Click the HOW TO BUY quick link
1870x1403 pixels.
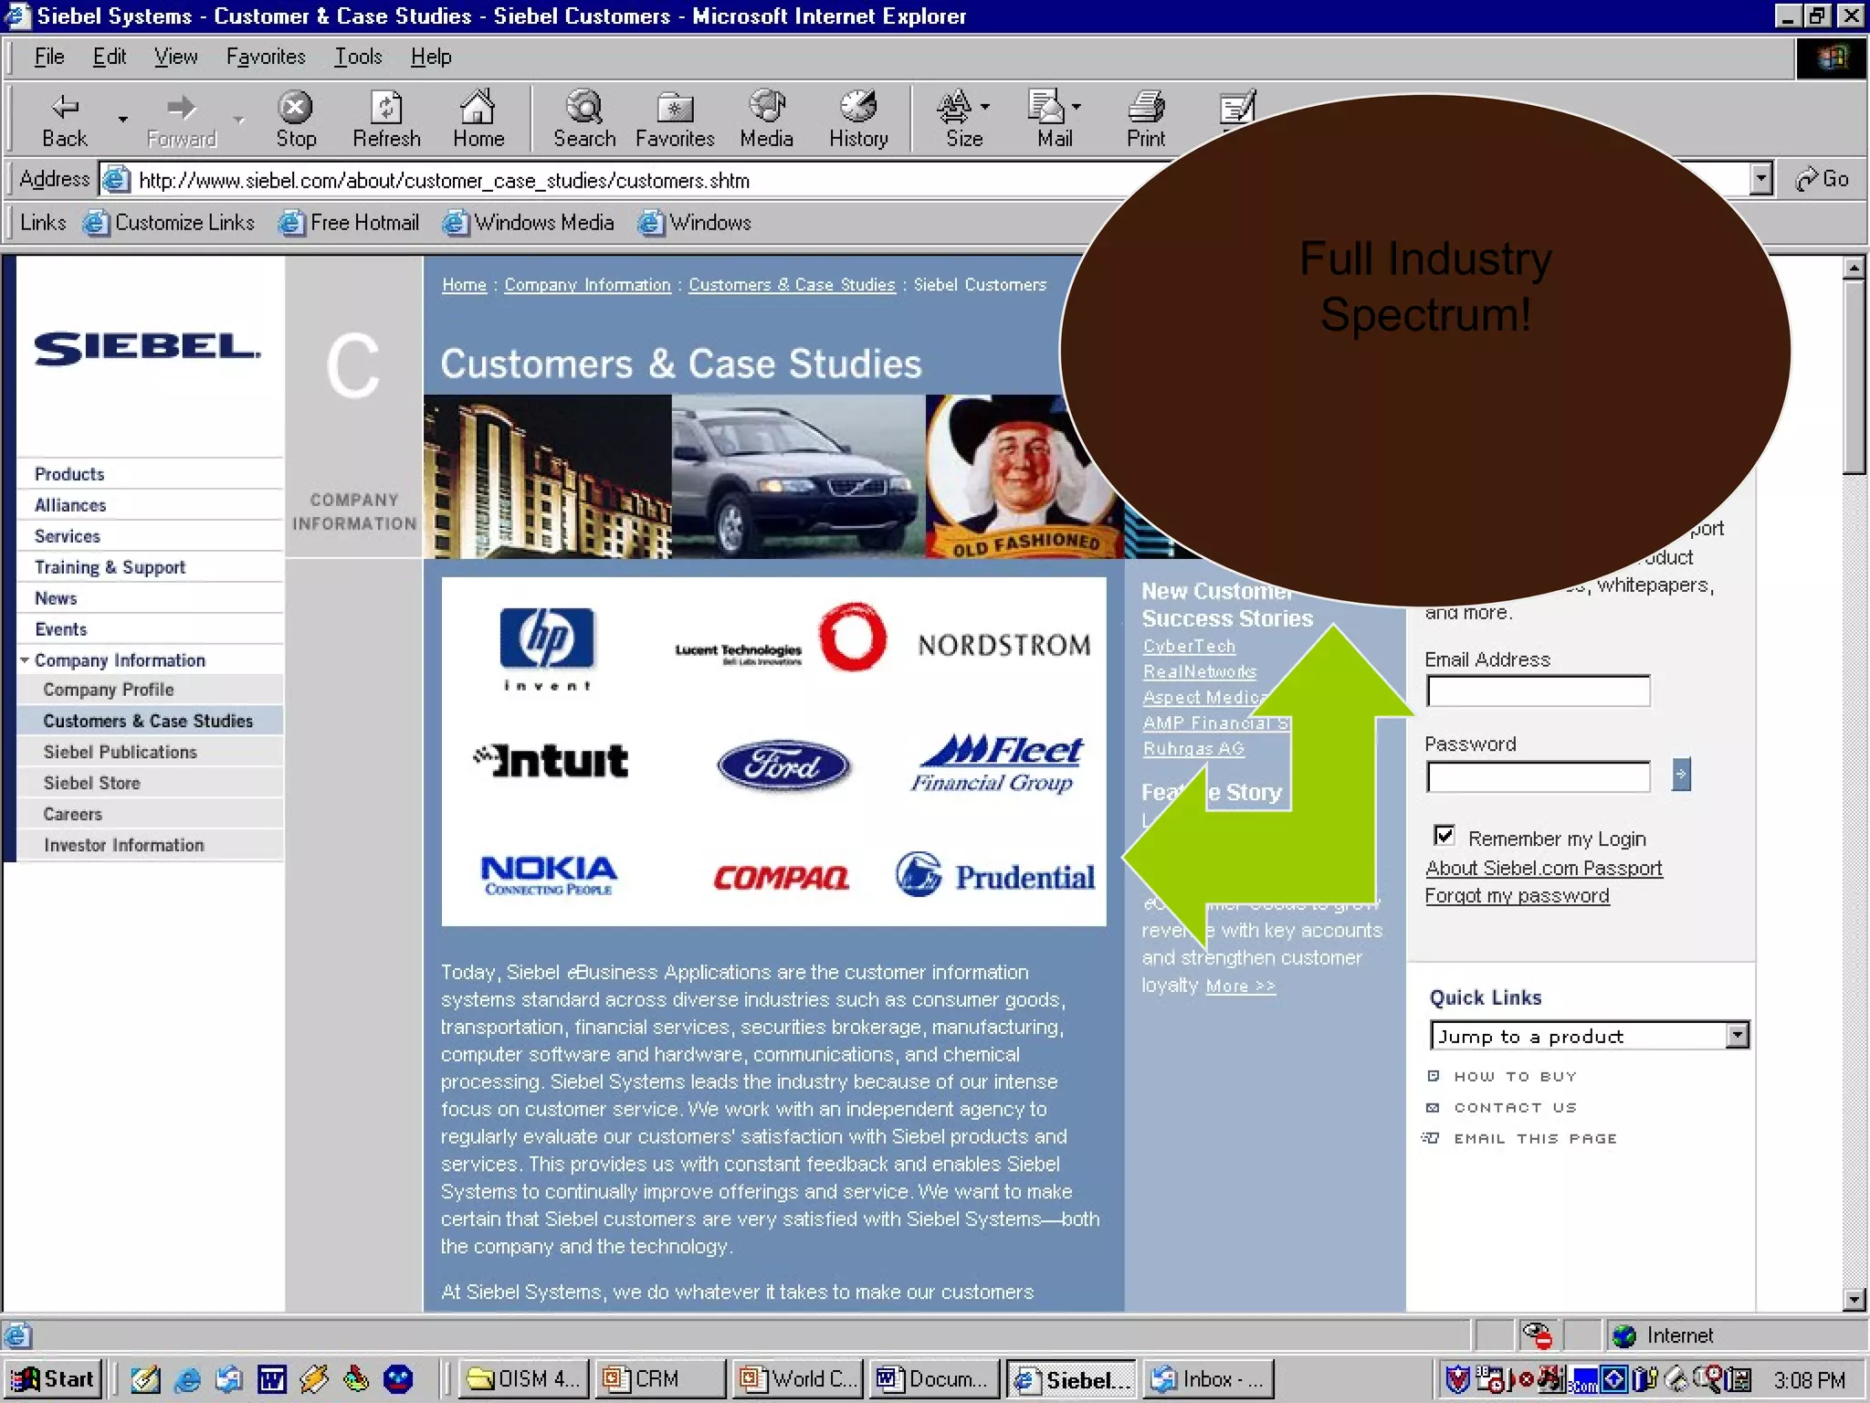point(1515,1077)
